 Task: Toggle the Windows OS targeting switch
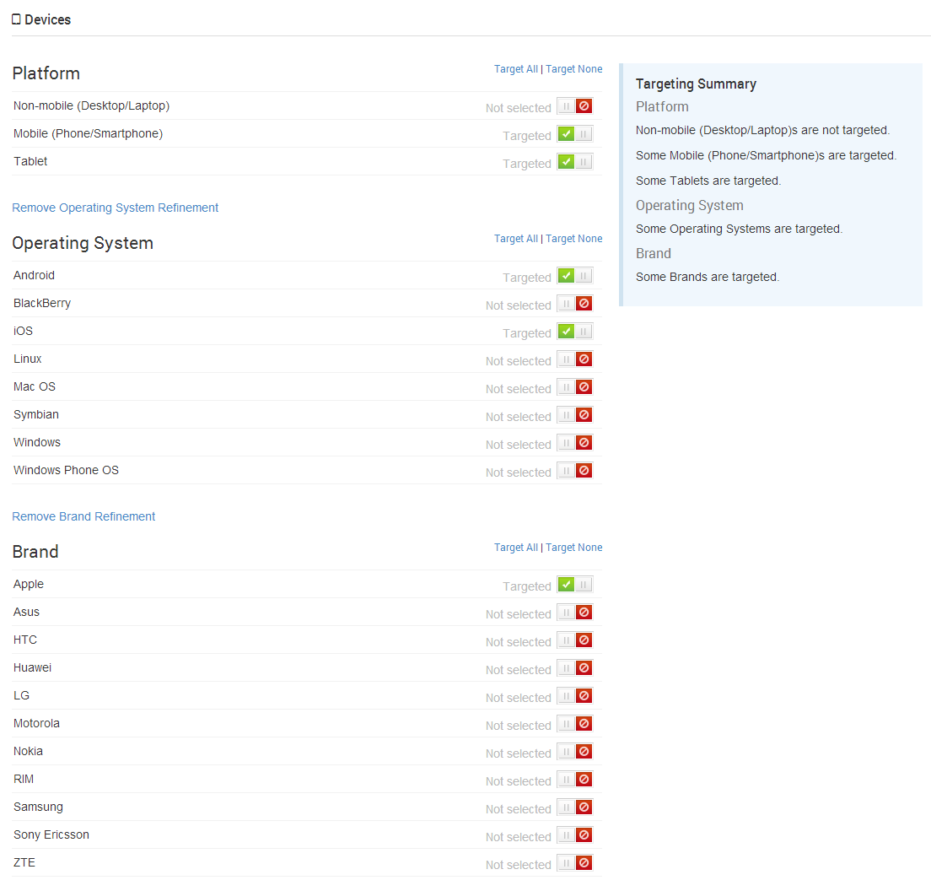(575, 443)
